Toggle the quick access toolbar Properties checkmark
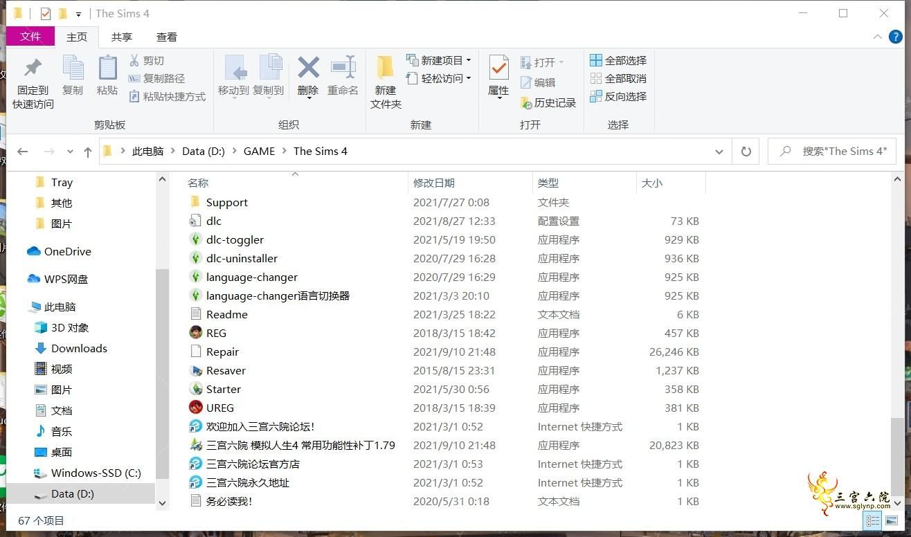The width and height of the screenshot is (911, 537). (x=46, y=14)
